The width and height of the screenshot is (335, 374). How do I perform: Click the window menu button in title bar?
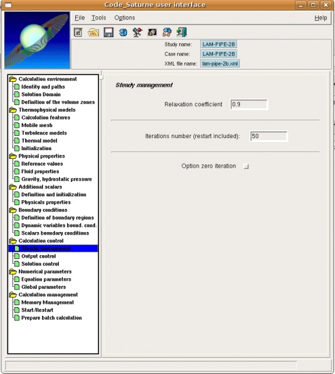coord(8,5)
